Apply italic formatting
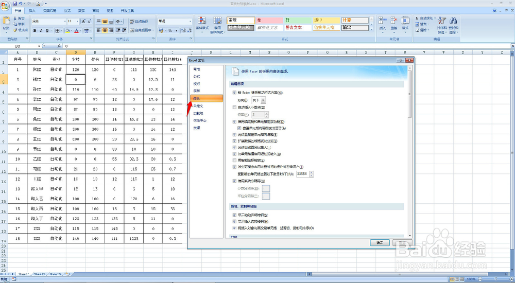 pos(41,30)
